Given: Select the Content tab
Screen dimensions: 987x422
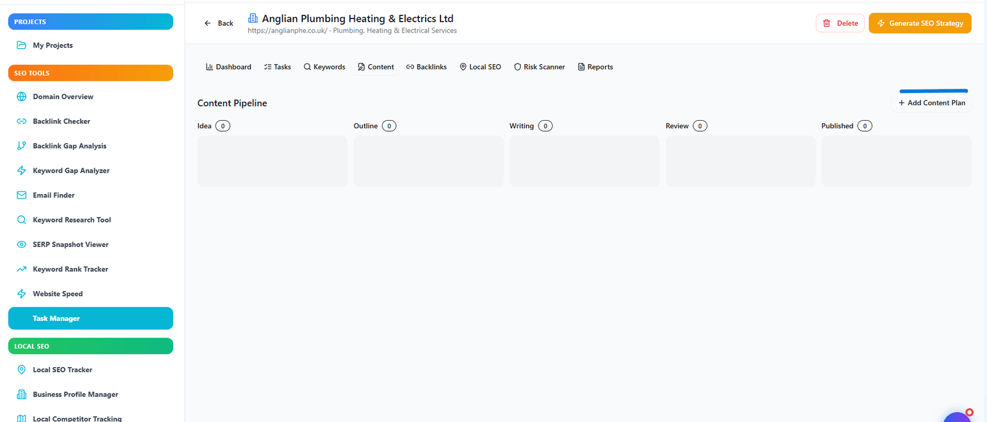Looking at the screenshot, I should tap(376, 67).
